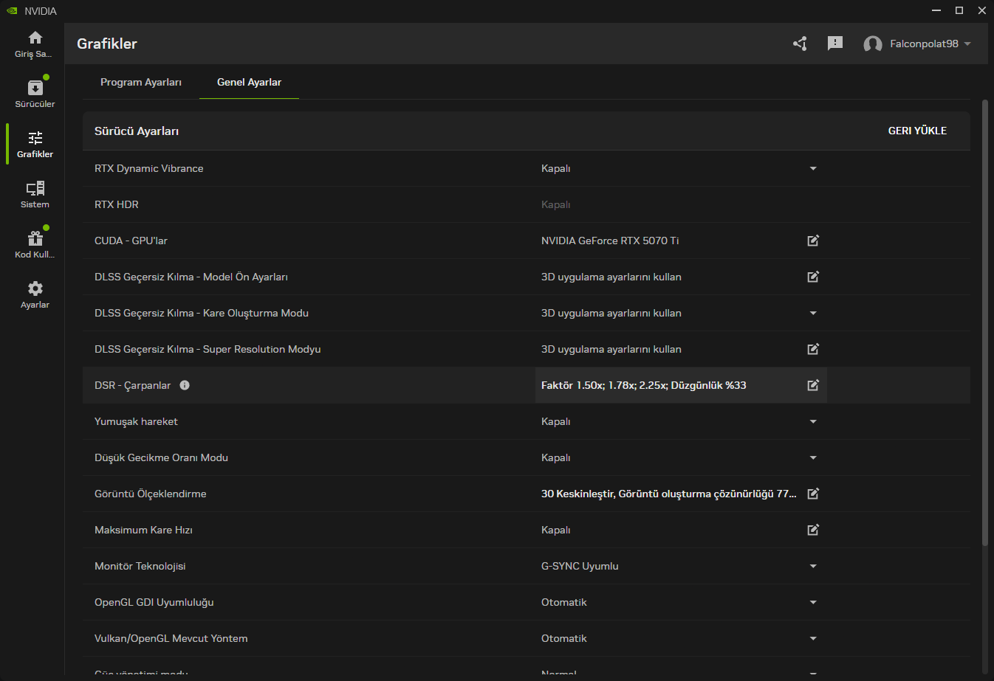Expand the Yumuşak hareket dropdown
The width and height of the screenshot is (994, 681).
tap(813, 421)
